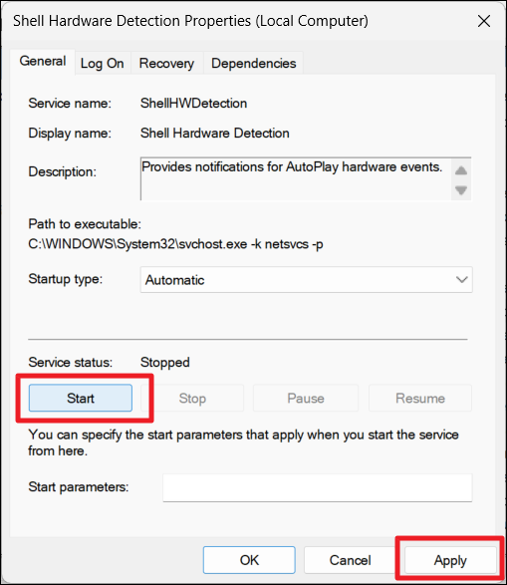The height and width of the screenshot is (585, 507).
Task: Open the Recovery tab
Action: pyautogui.click(x=166, y=64)
